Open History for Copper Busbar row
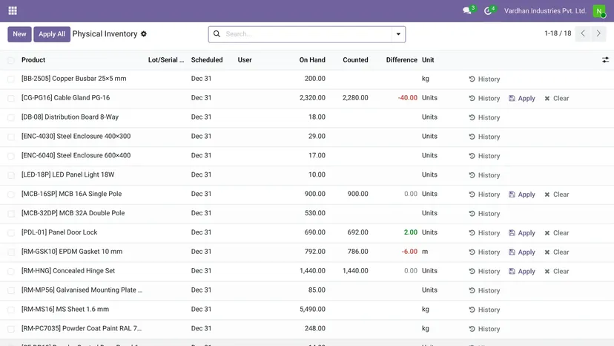The height and width of the screenshot is (346, 614). click(x=484, y=79)
